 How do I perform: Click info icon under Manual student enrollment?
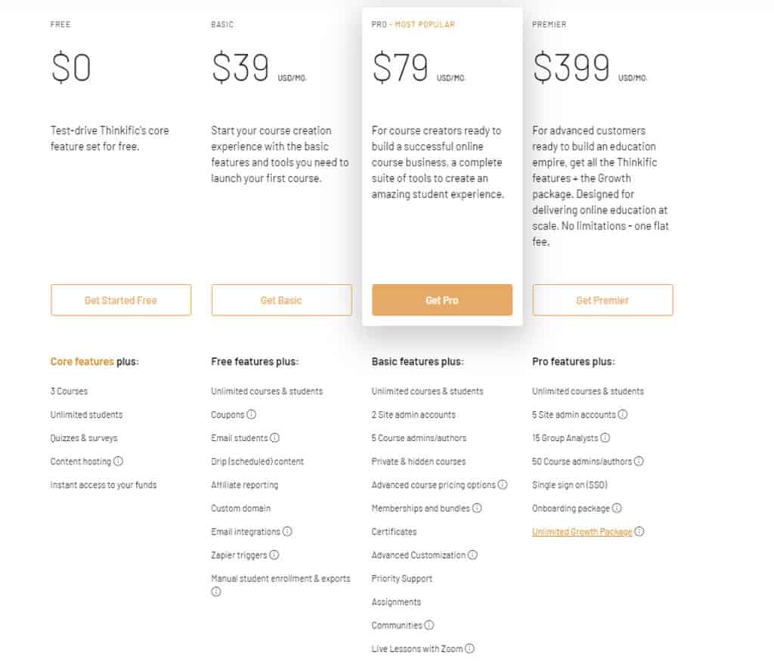coord(216,591)
